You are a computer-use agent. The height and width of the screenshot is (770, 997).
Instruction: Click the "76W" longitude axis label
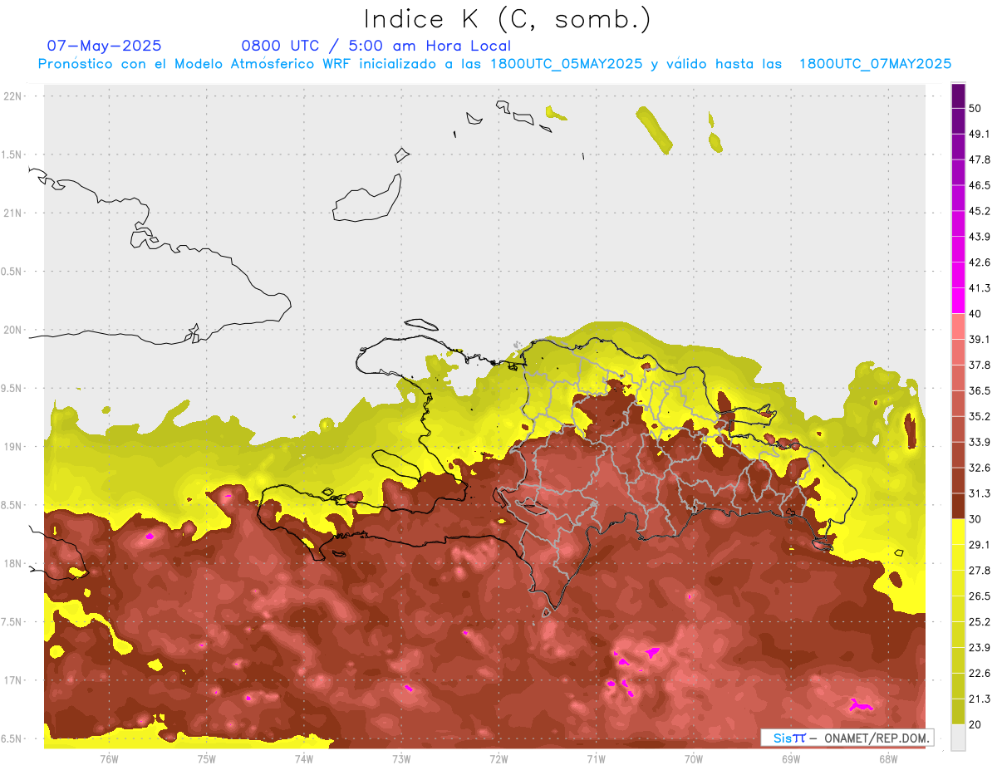pyautogui.click(x=109, y=758)
